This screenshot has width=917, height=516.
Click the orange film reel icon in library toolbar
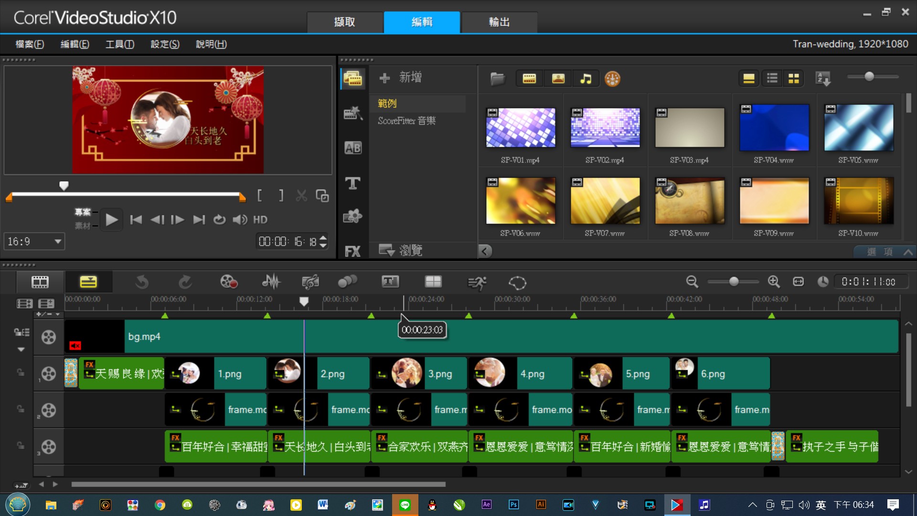click(x=612, y=78)
